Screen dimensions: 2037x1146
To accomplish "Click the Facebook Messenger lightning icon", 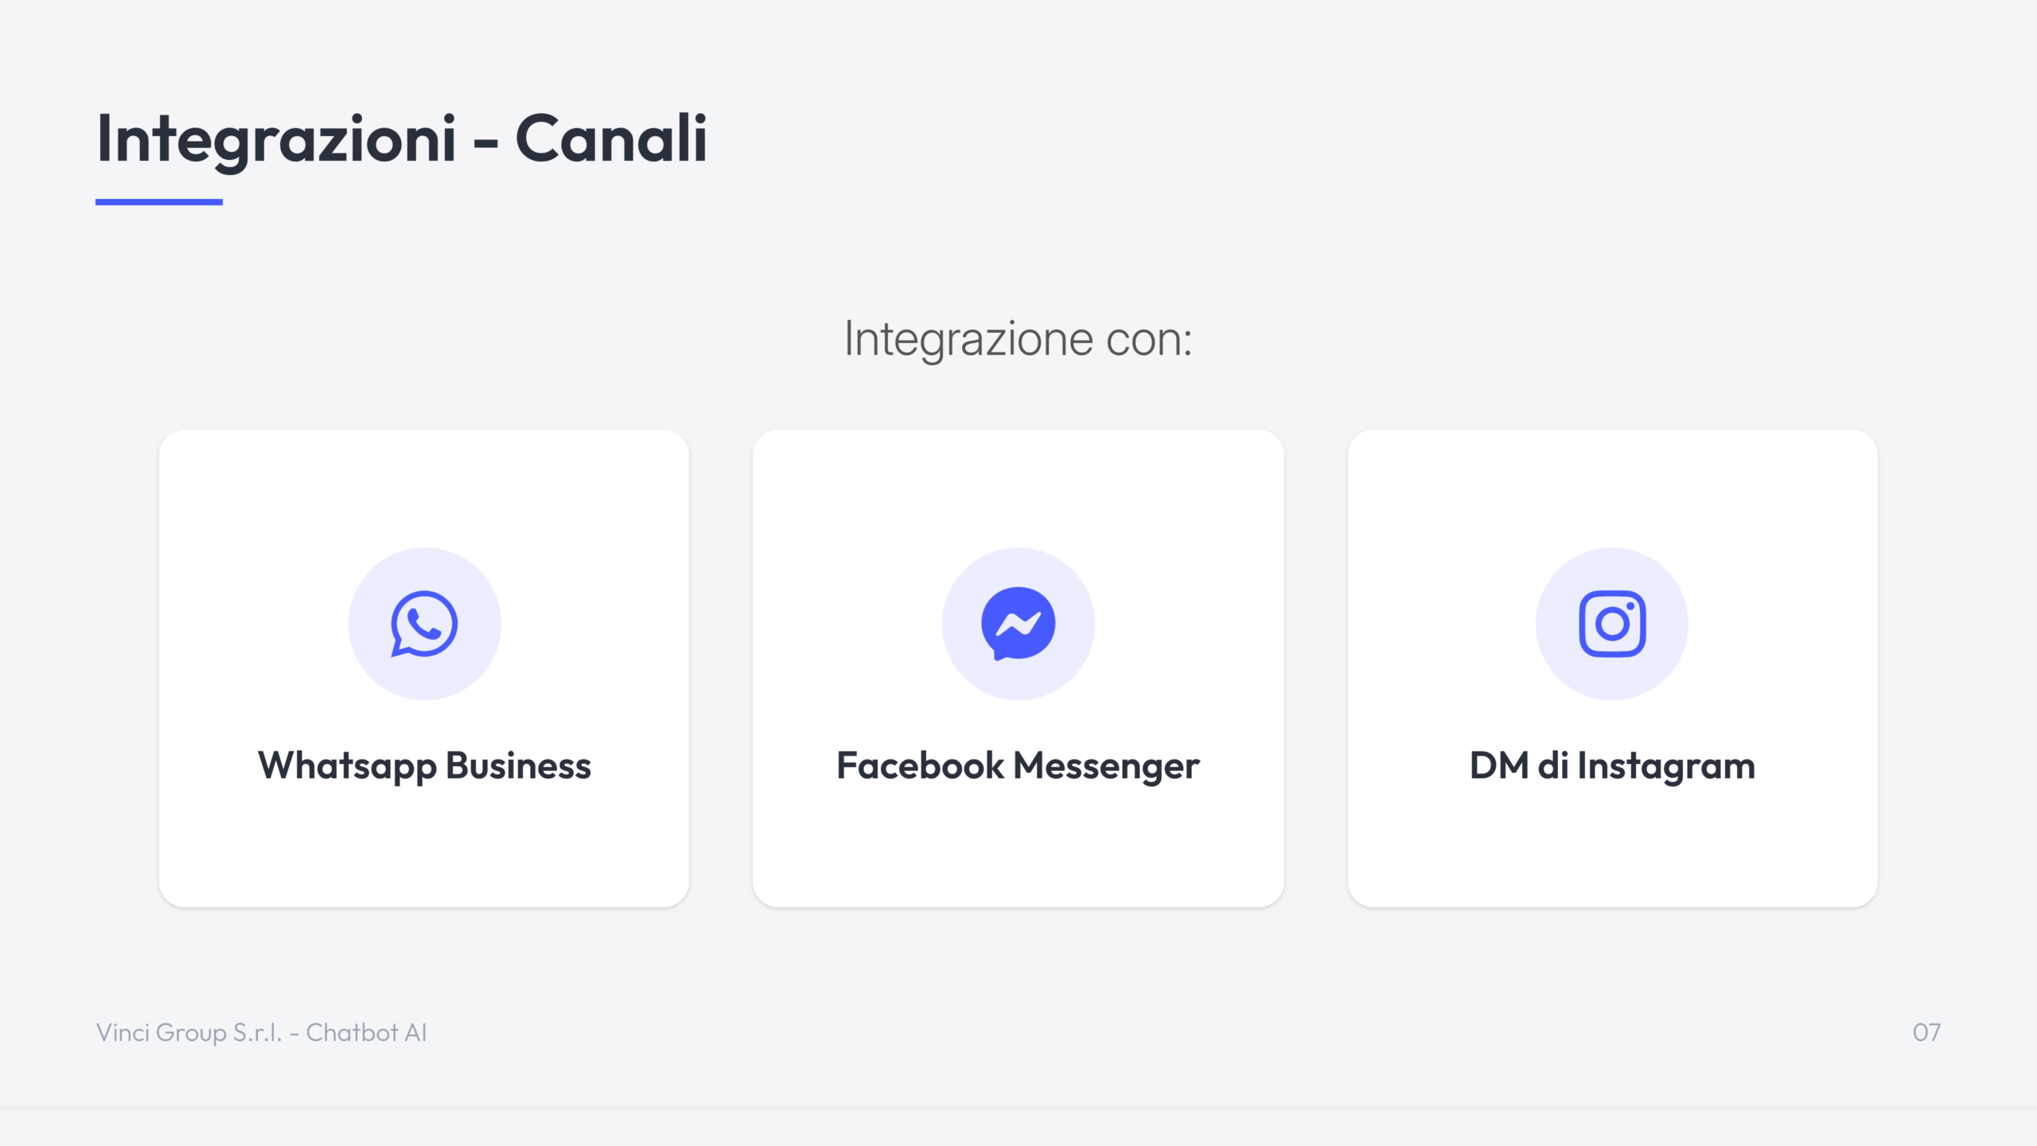I will tap(1018, 624).
